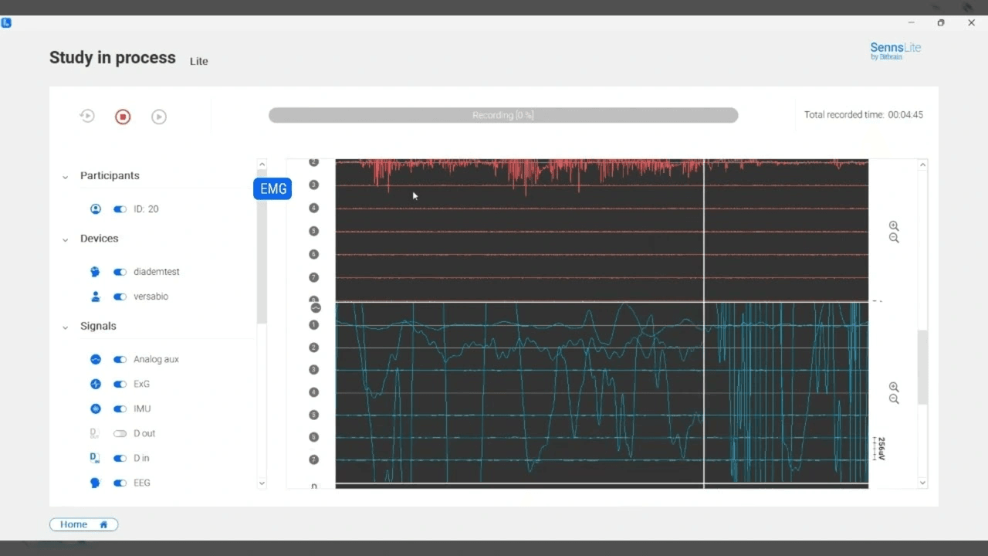
Task: Navigate to Home
Action: click(83, 524)
